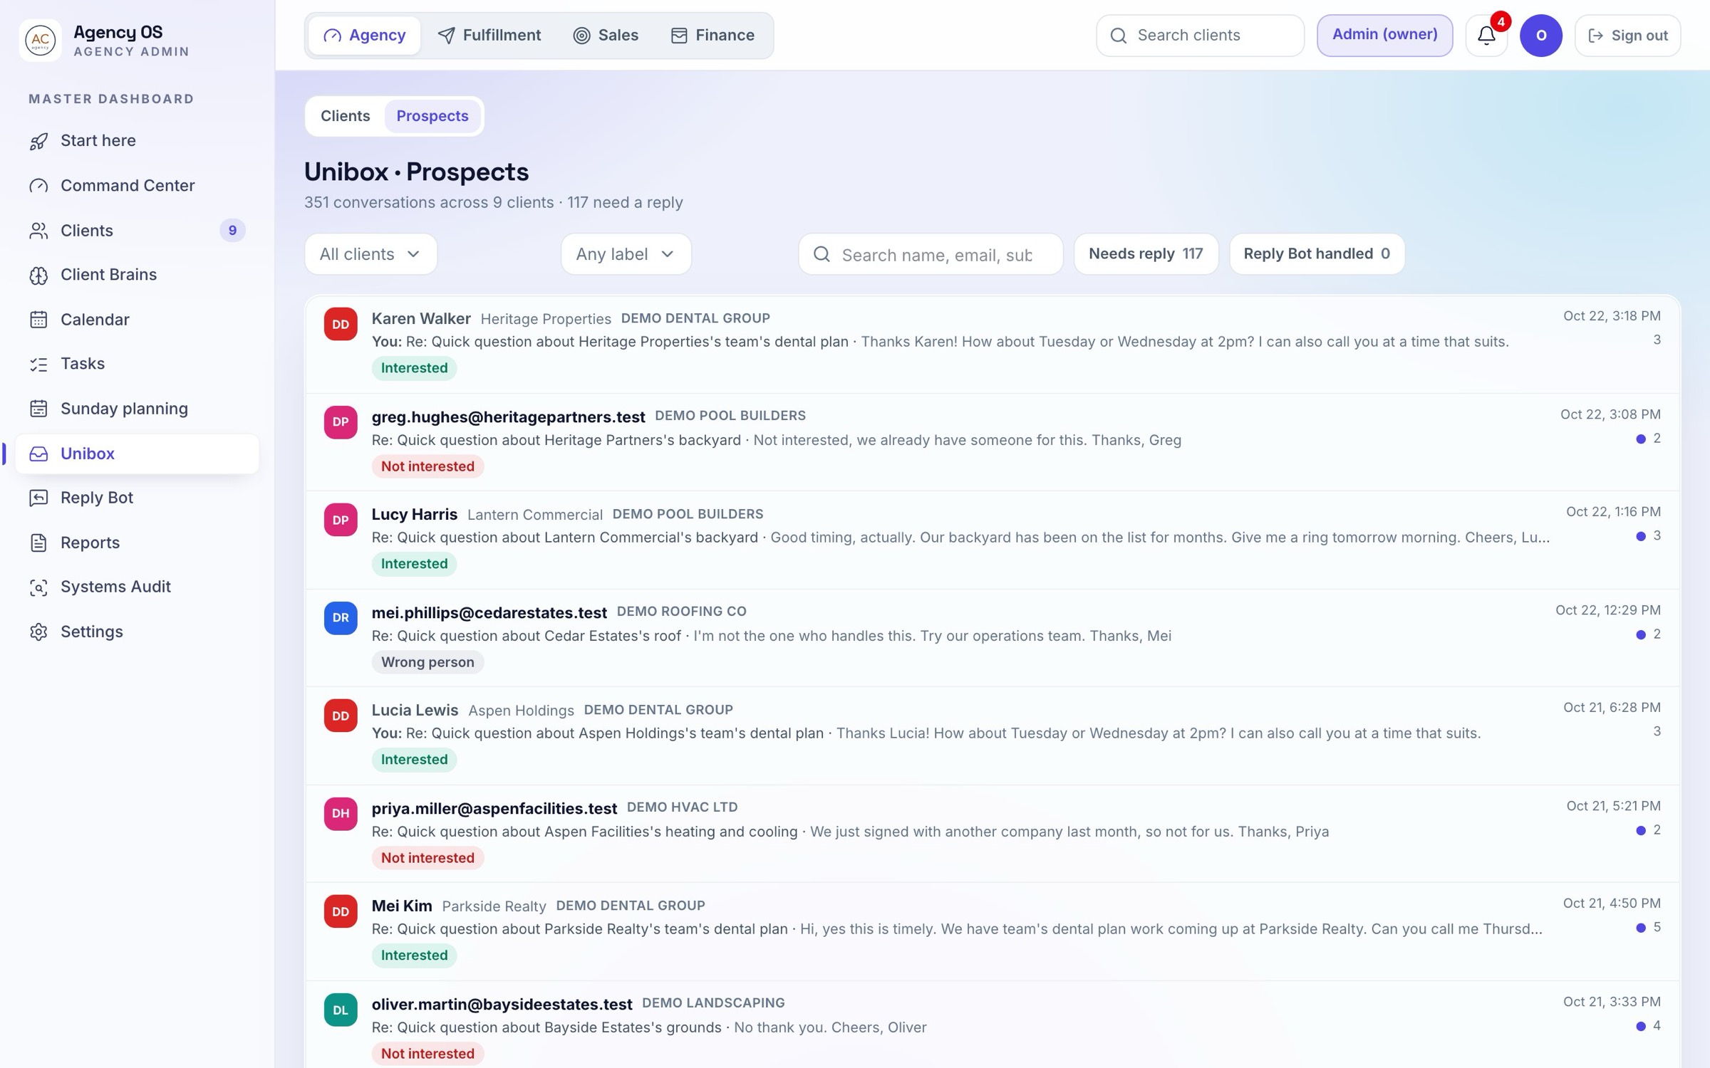Click the Search name, email field
This screenshot has width=1710, height=1068.
tap(931, 254)
